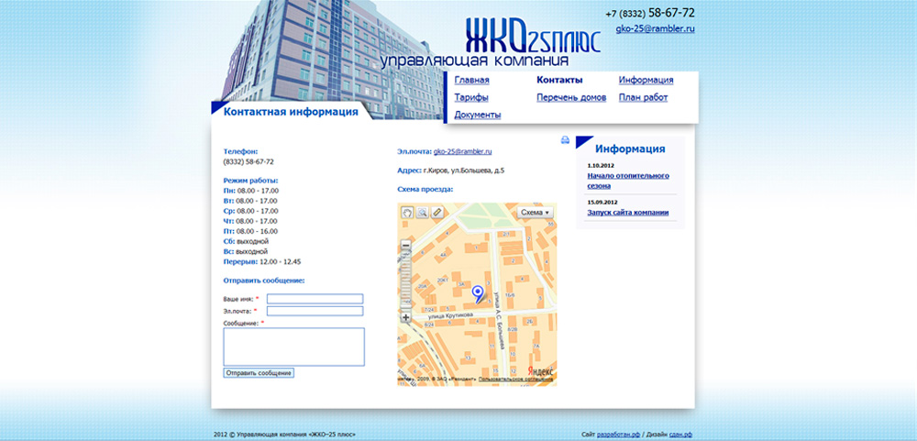Open Перечень домов page
This screenshot has width=917, height=441.
[x=571, y=97]
